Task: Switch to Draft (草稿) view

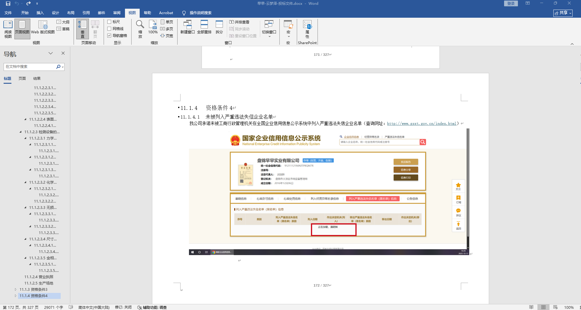Action: tap(63, 29)
